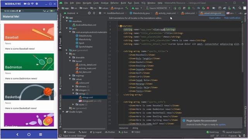Collapse the manifests folder
Viewport: 248px width, 139px height.
point(67,21)
